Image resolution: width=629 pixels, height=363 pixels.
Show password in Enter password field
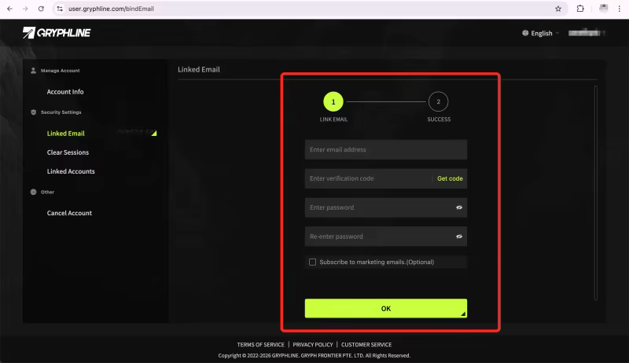pyautogui.click(x=459, y=208)
